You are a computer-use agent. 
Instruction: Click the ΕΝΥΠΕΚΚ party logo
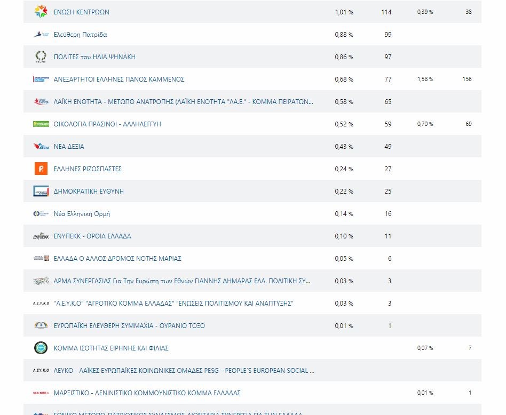[41, 236]
